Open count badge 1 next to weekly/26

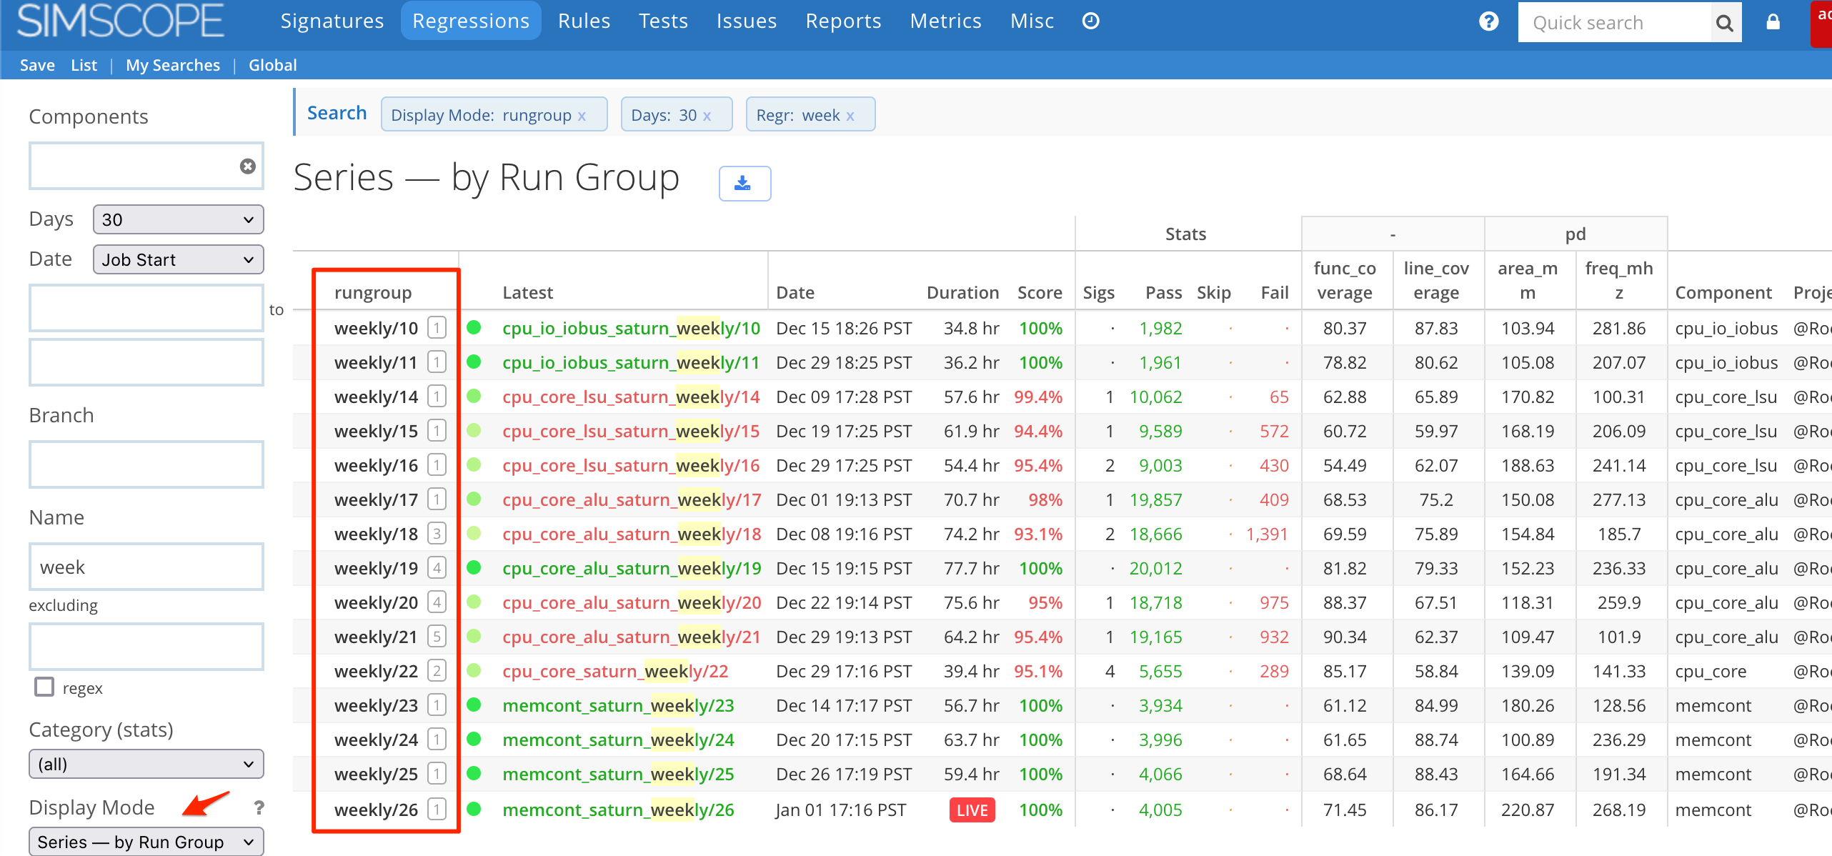point(437,810)
